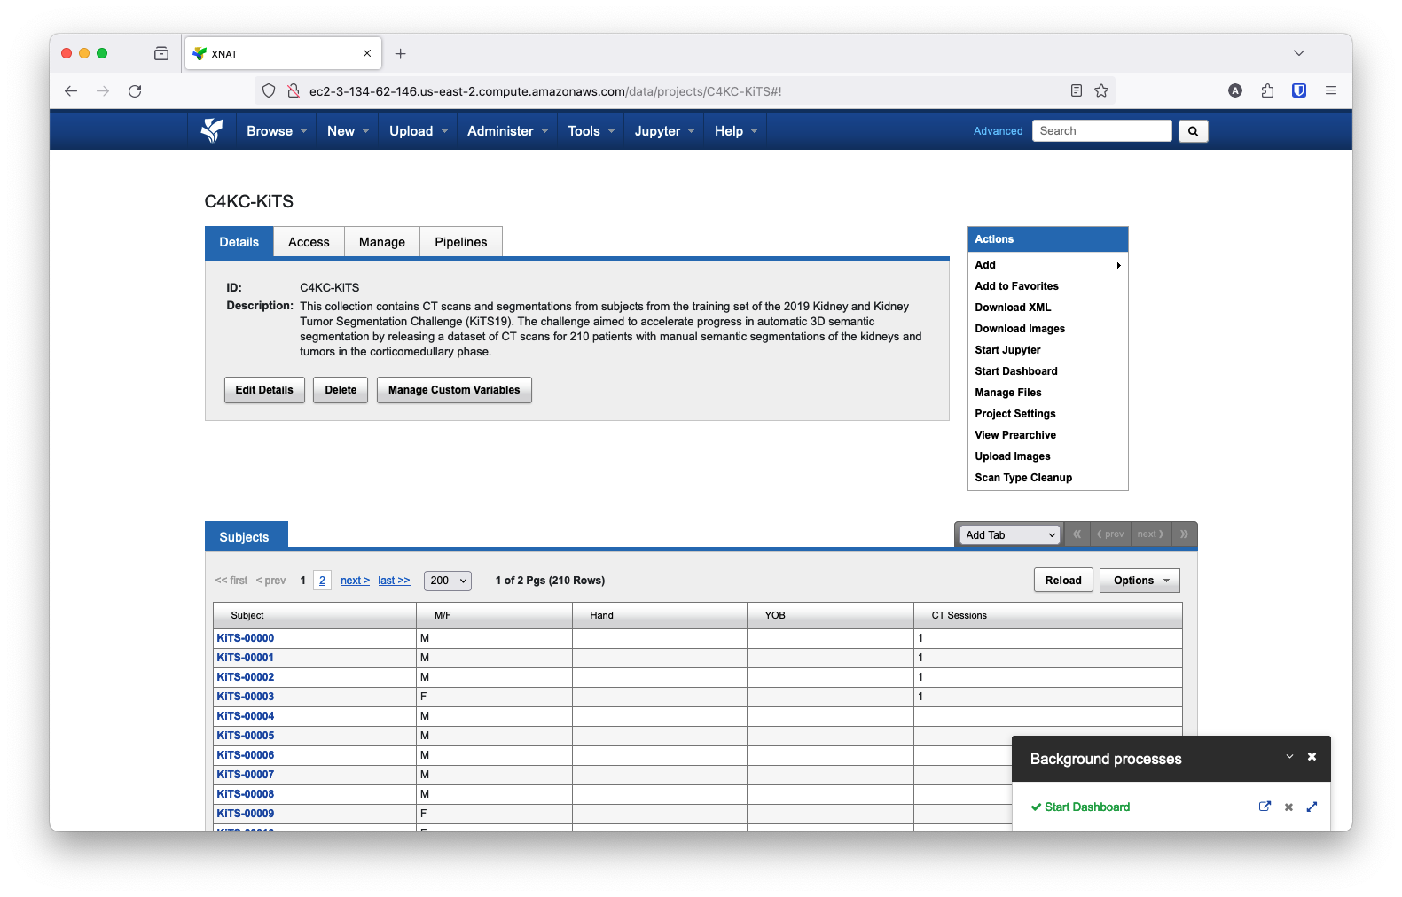Go to page 2 of subjects
Viewport: 1402px width, 897px height.
click(322, 581)
